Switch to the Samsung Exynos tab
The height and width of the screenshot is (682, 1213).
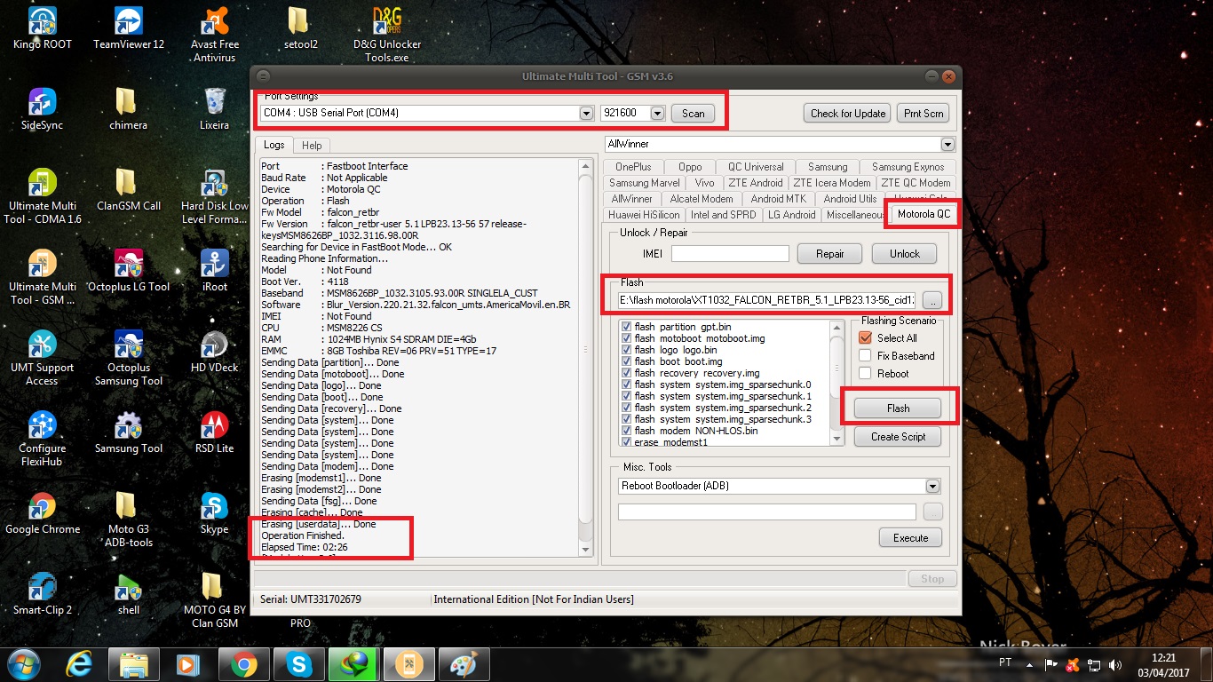pyautogui.click(x=908, y=166)
